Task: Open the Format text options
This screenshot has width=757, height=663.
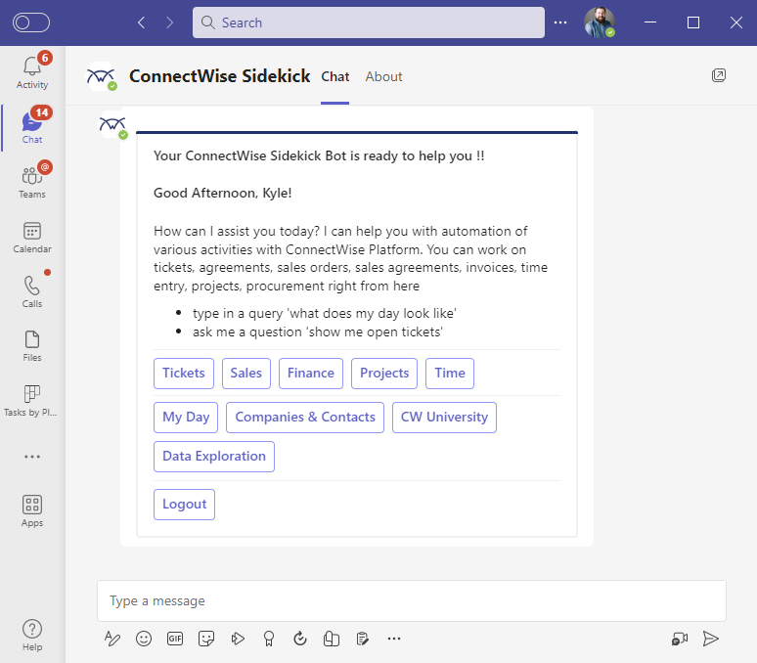Action: (x=112, y=639)
